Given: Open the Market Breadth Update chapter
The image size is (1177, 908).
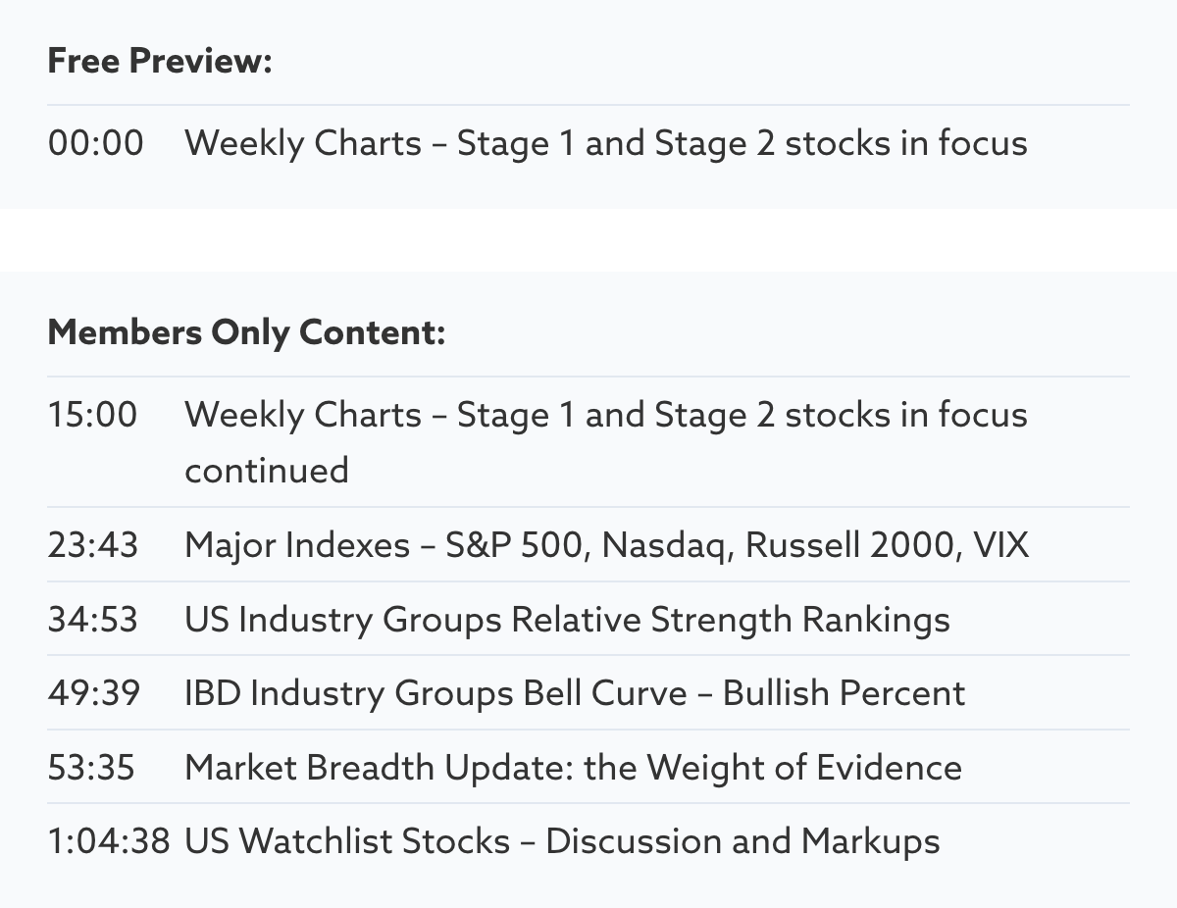Looking at the screenshot, I should click(573, 767).
